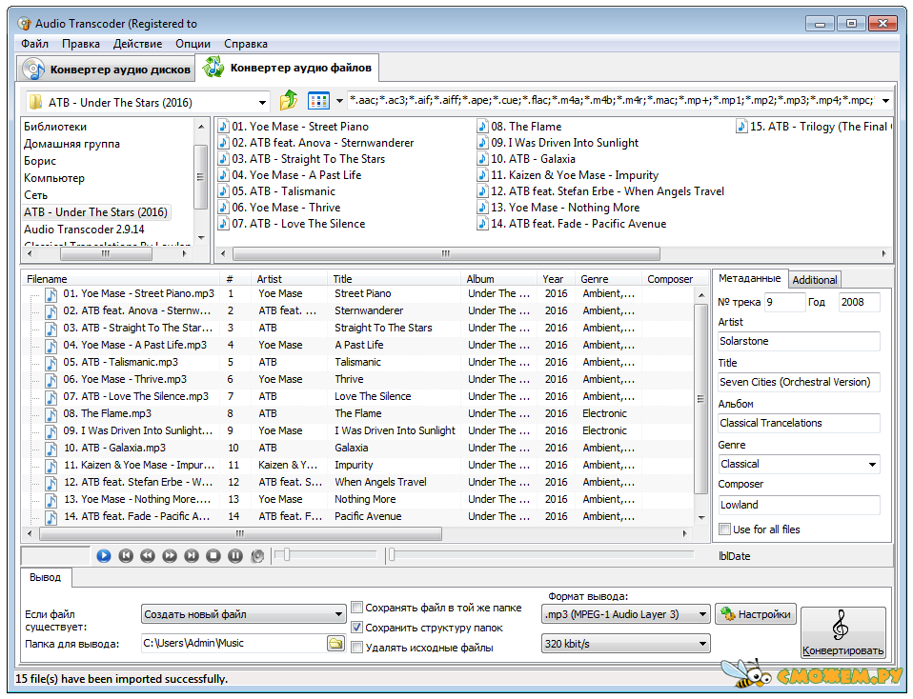The height and width of the screenshot is (699, 913).
Task: Click icon of 15. ATB - Trilogy file
Action: [x=741, y=127]
